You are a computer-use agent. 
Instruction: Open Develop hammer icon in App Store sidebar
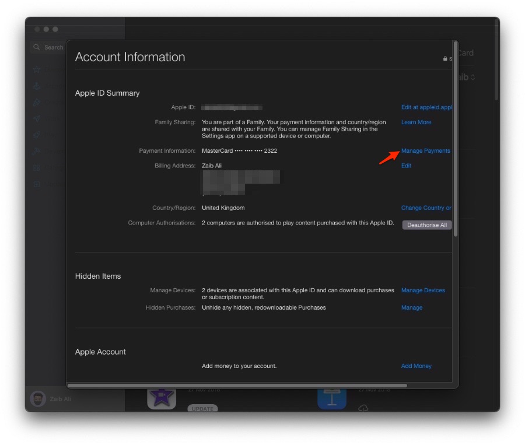37,151
